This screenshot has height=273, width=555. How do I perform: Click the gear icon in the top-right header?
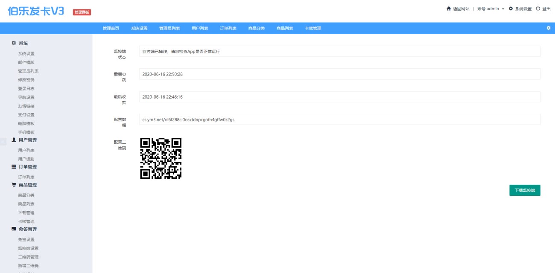coord(511,9)
